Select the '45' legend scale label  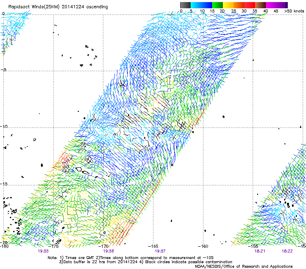click(x=276, y=11)
